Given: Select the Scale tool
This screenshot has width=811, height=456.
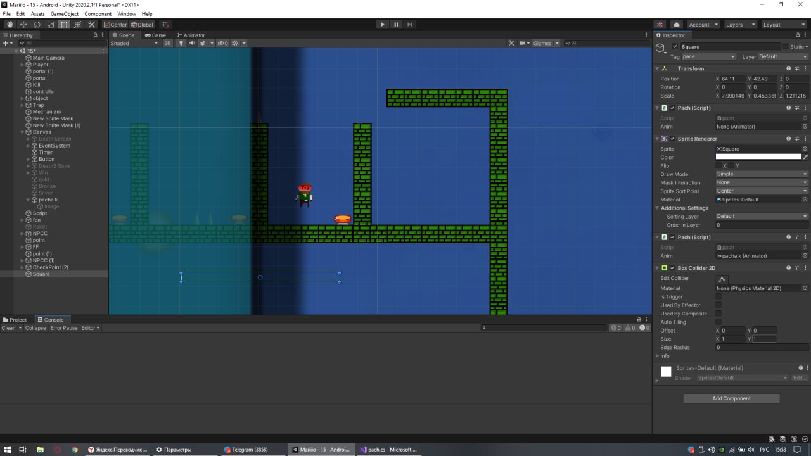Looking at the screenshot, I should (51, 25).
